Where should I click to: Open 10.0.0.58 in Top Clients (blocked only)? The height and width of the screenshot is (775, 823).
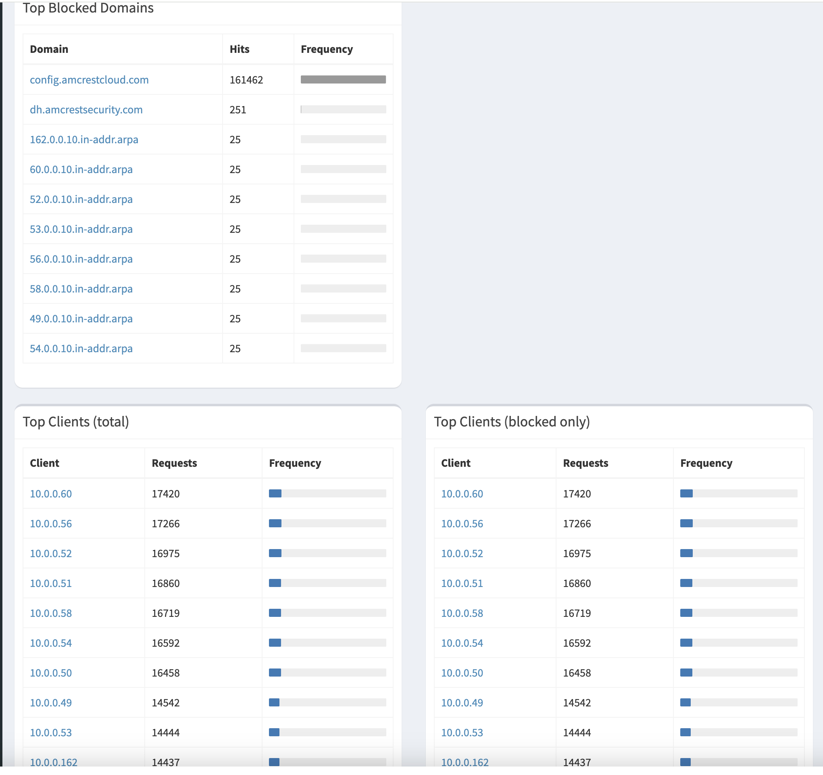pyautogui.click(x=462, y=613)
